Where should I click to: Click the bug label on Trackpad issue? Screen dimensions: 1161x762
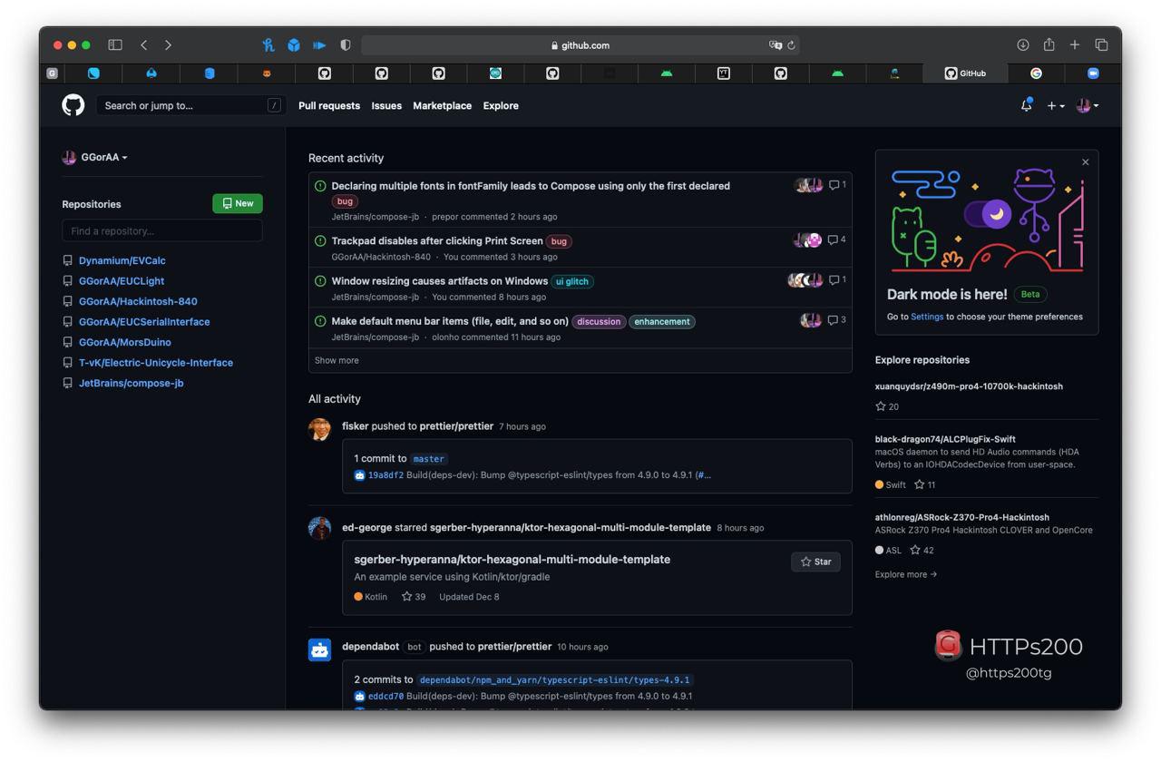pyautogui.click(x=560, y=241)
